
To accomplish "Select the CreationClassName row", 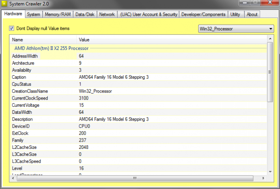I will tap(139, 91).
